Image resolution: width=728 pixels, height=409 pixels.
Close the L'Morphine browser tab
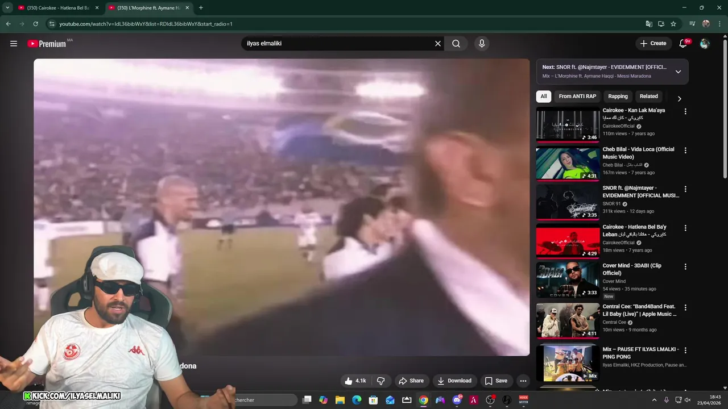(187, 8)
